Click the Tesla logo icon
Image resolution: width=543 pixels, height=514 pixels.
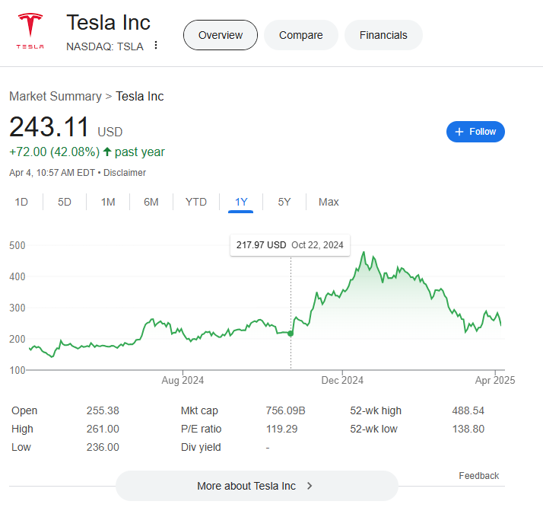(x=30, y=30)
